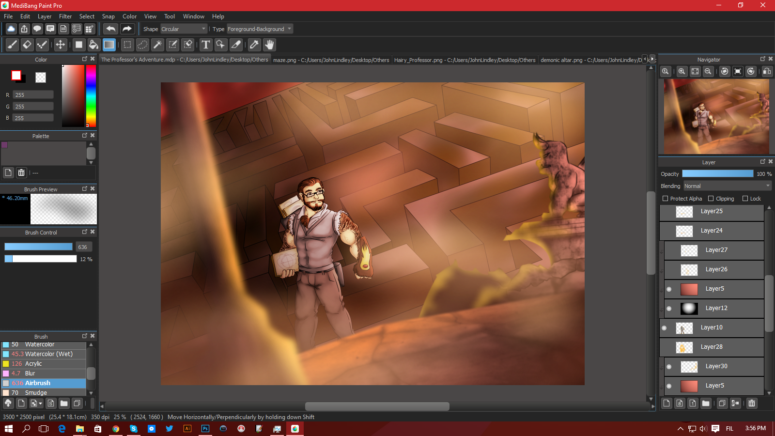Adjust the layer Opacity slider
The image size is (775, 436).
718,174
